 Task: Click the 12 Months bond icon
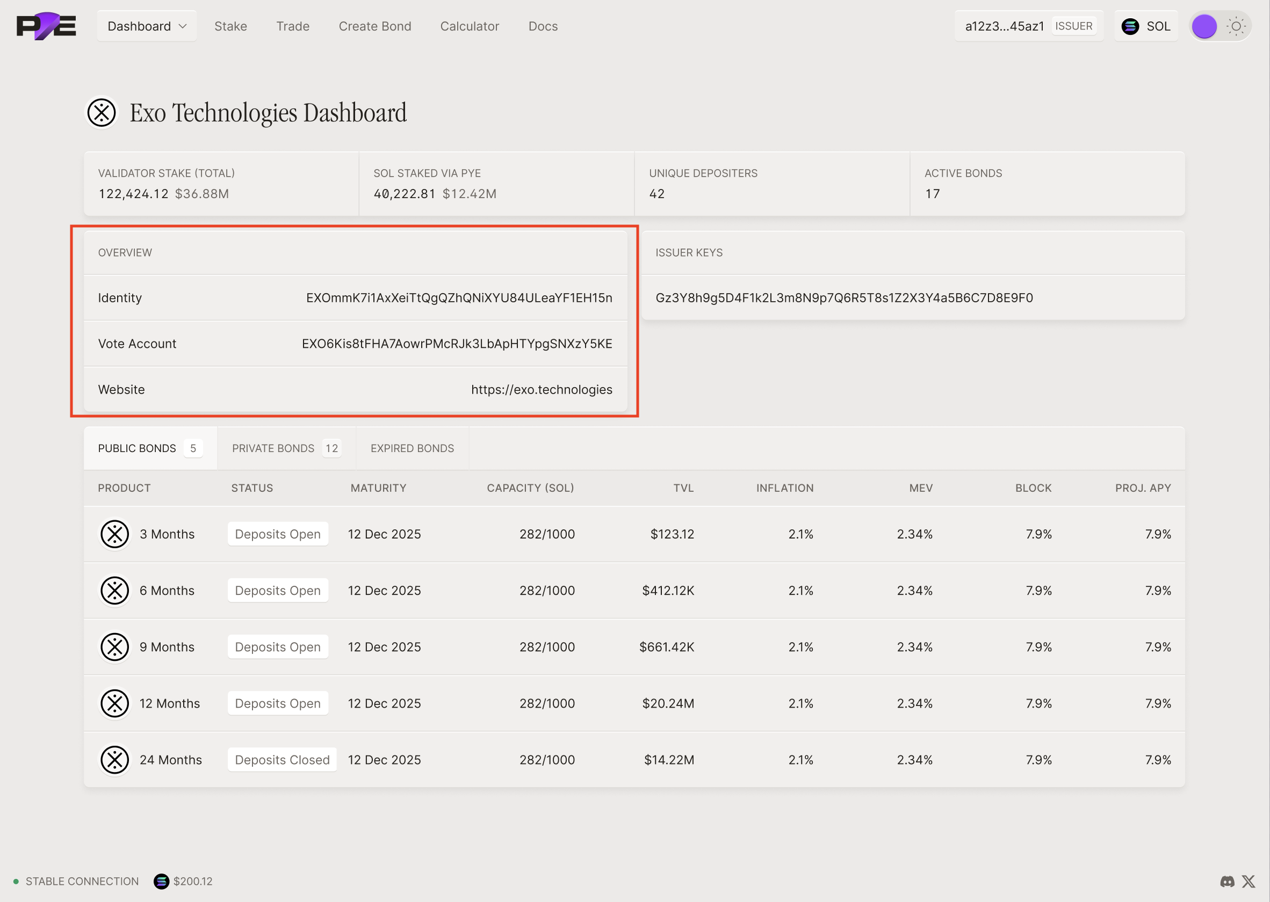pos(115,704)
